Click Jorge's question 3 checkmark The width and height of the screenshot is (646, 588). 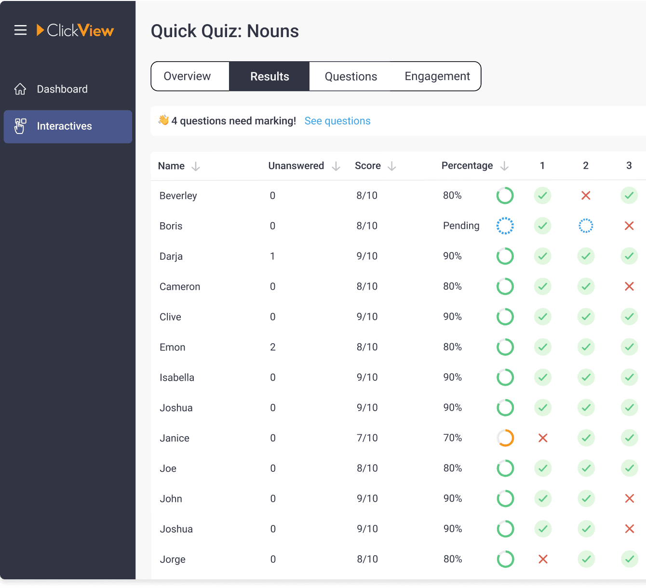(629, 559)
